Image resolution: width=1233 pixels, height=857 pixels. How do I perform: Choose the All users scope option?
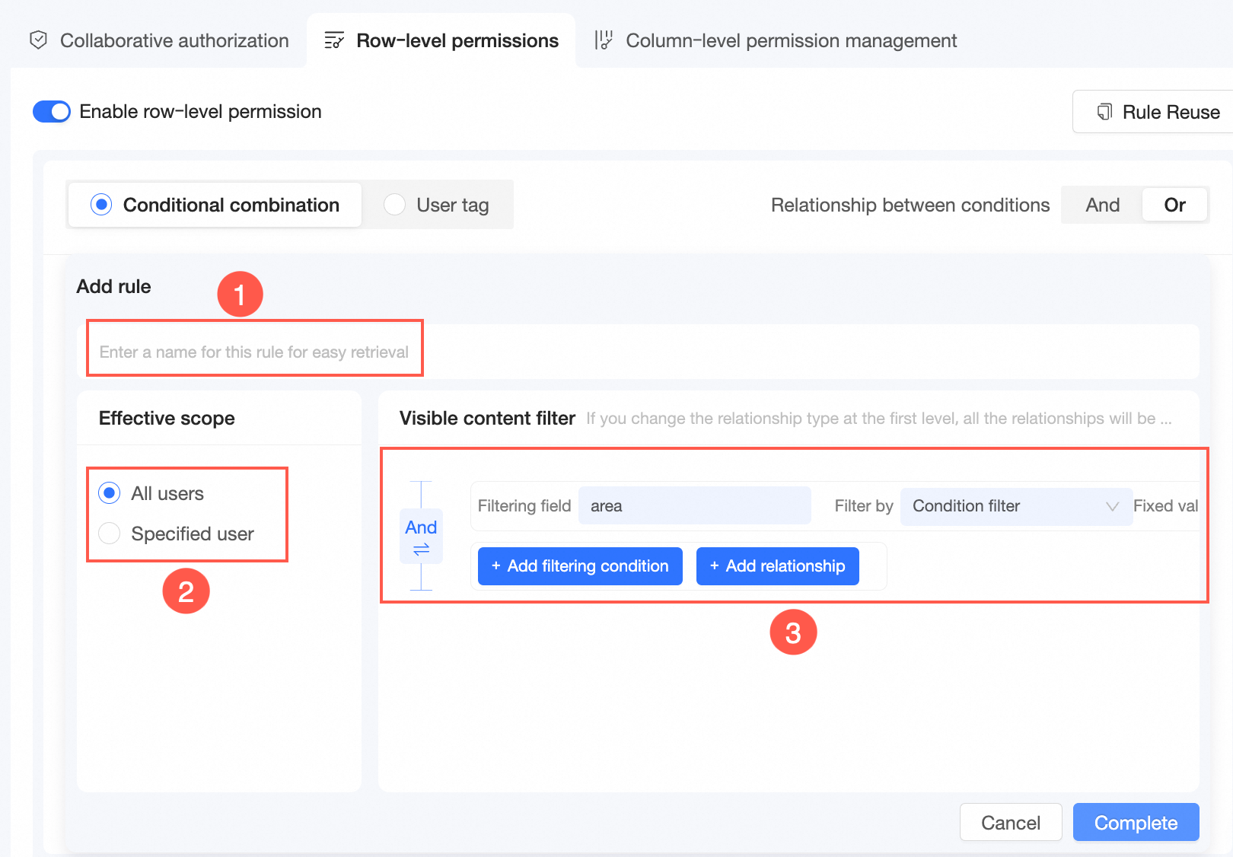point(110,493)
